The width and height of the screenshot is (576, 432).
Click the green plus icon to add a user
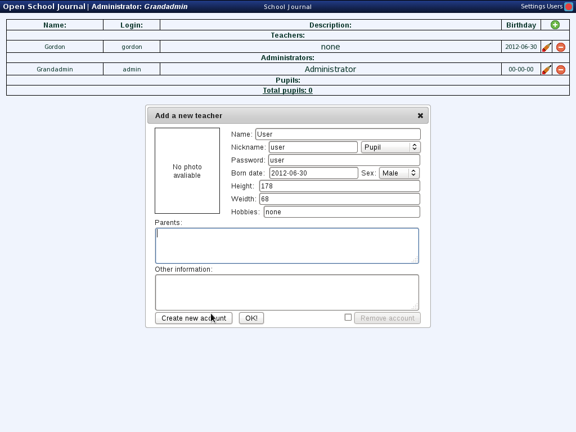pos(555,25)
